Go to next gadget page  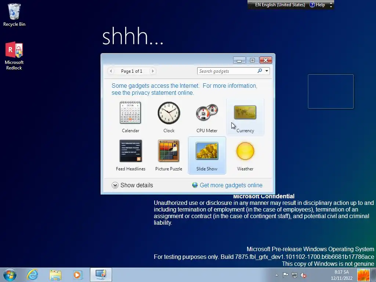pyautogui.click(x=152, y=71)
